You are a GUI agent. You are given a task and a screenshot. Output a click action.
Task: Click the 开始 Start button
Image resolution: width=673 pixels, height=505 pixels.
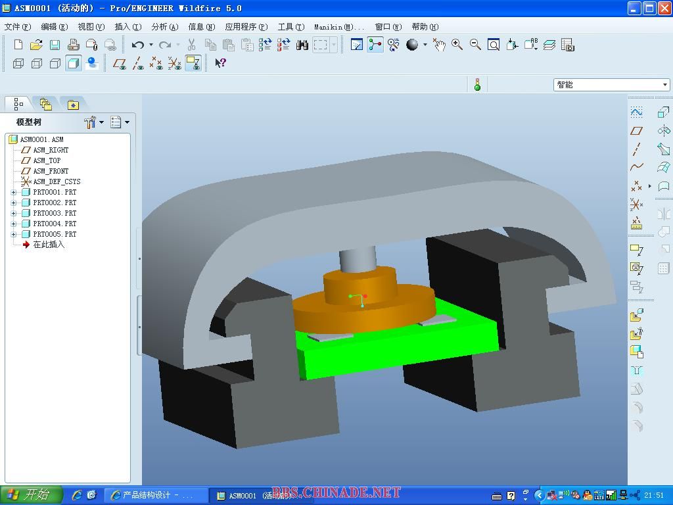coord(31,495)
